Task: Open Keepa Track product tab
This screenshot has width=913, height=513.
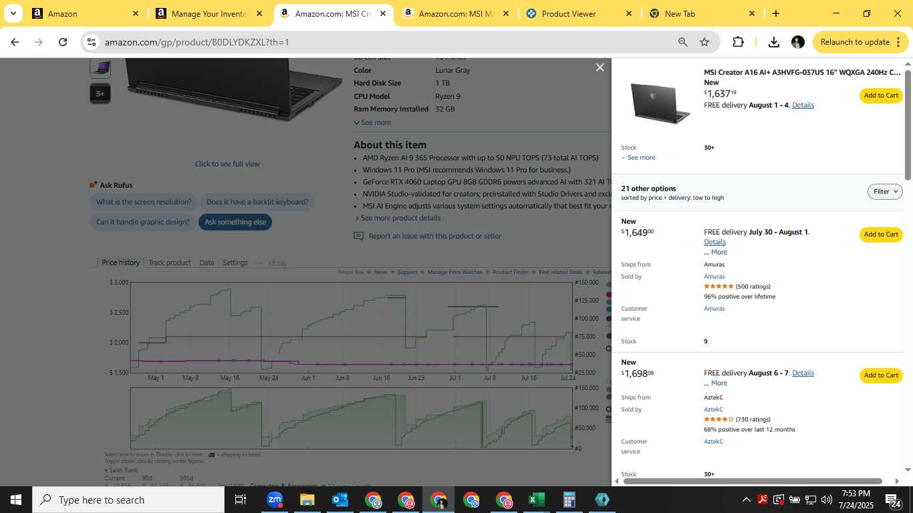Action: tap(169, 263)
